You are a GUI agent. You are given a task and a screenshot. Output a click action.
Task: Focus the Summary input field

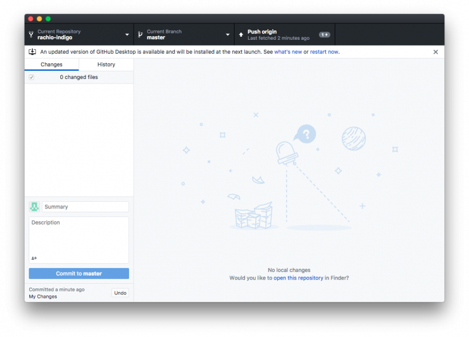point(85,207)
